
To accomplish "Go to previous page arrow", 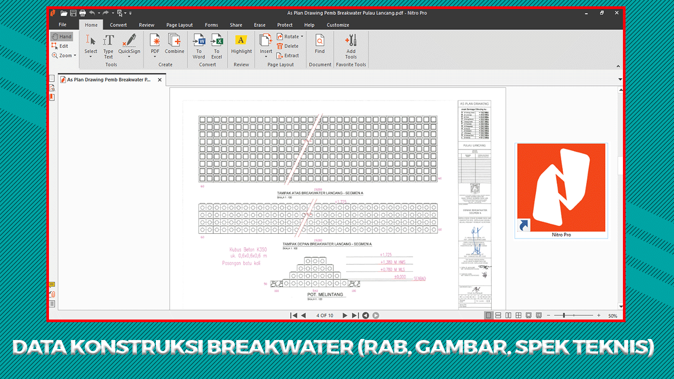I will click(303, 315).
